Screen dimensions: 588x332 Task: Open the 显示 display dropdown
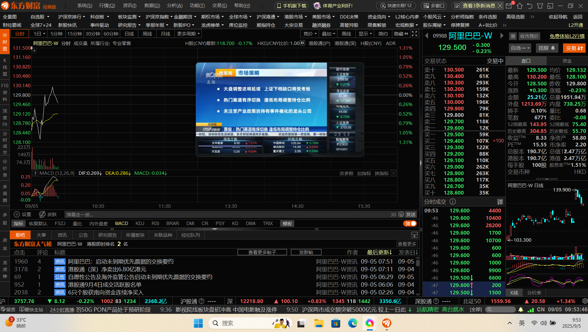(365, 34)
